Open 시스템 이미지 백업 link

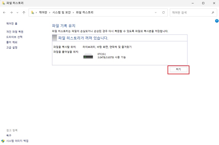pyautogui.click(x=17, y=141)
